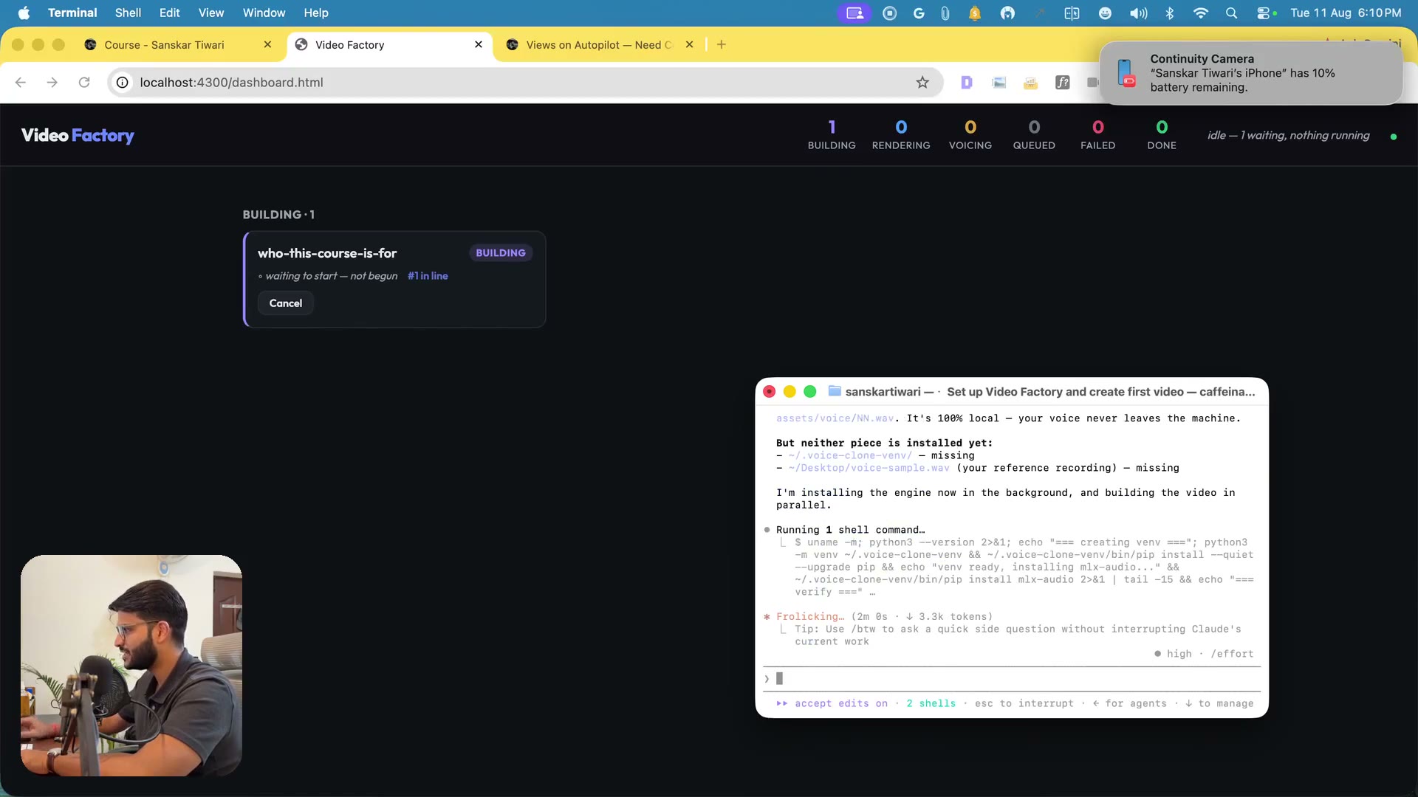1418x797 pixels.
Task: Click the Continuity Camera notification
Action: coord(1250,73)
